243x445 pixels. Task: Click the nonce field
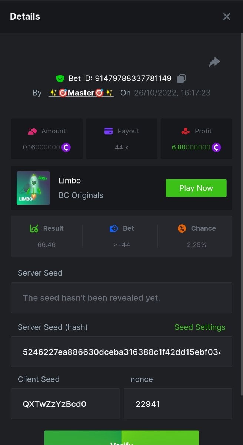[178, 404]
